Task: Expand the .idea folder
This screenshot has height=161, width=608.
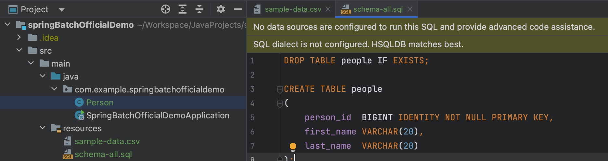Action: coord(19,38)
